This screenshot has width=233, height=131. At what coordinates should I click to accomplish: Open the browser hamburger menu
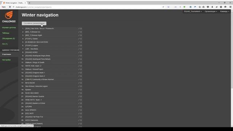[230, 7]
